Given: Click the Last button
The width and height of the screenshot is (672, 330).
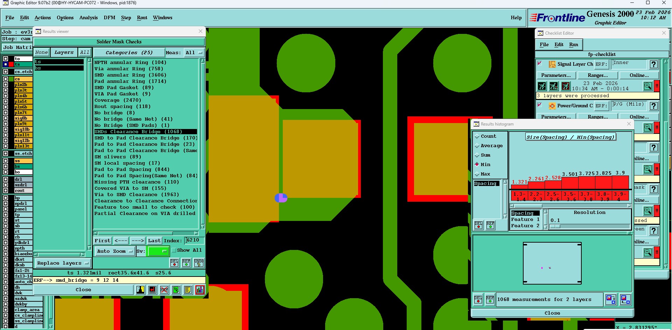Looking at the screenshot, I should [154, 241].
